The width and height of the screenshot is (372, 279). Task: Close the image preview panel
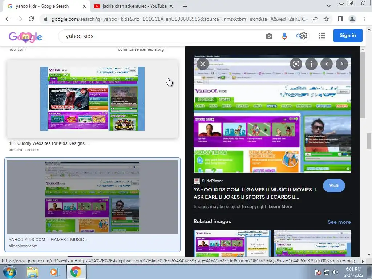[x=203, y=64]
